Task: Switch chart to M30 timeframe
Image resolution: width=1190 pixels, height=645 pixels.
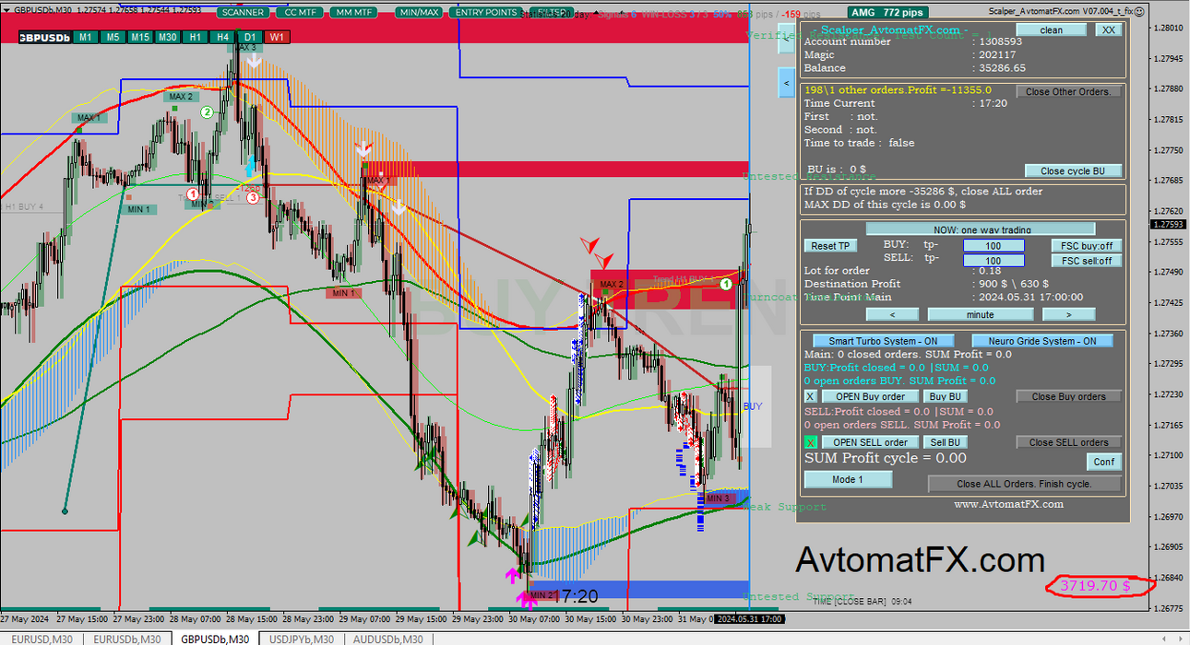Action: pos(168,37)
